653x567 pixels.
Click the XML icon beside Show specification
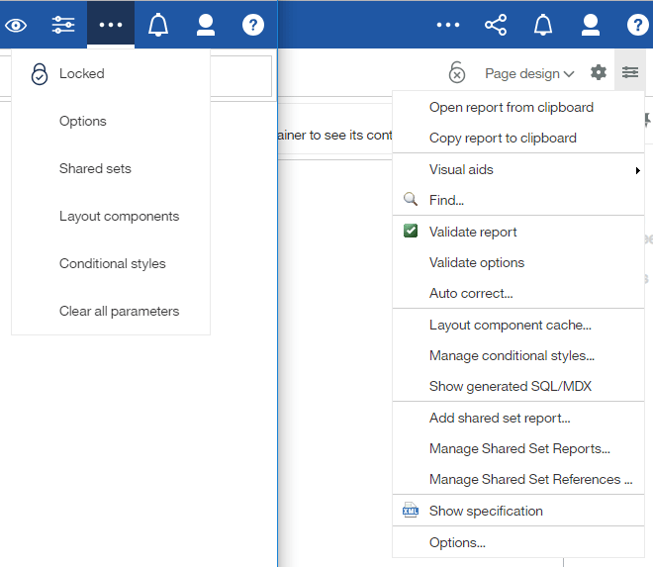(x=411, y=510)
